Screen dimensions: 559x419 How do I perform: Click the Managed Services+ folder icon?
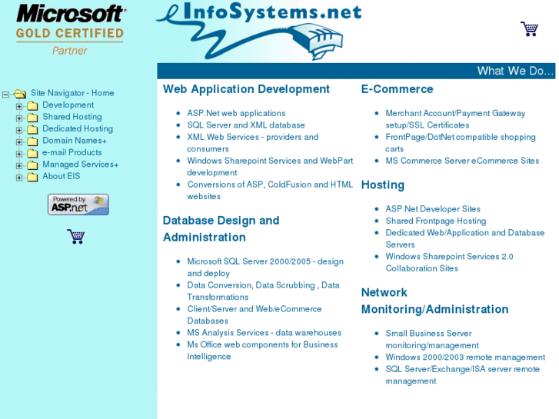(x=32, y=165)
